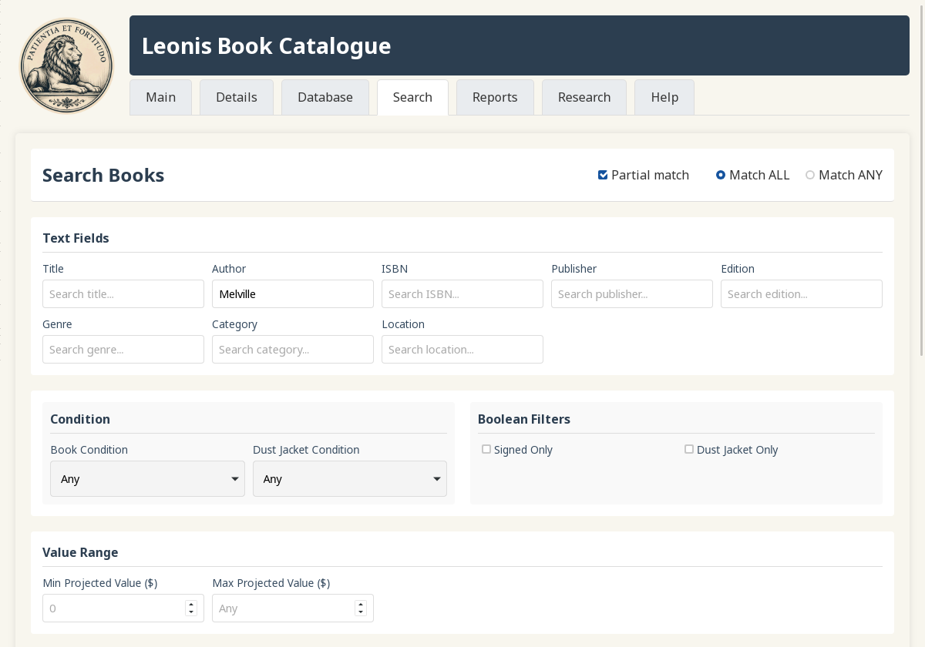This screenshot has height=647, width=925.
Task: Toggle the Partial match checkbox
Action: pos(603,175)
